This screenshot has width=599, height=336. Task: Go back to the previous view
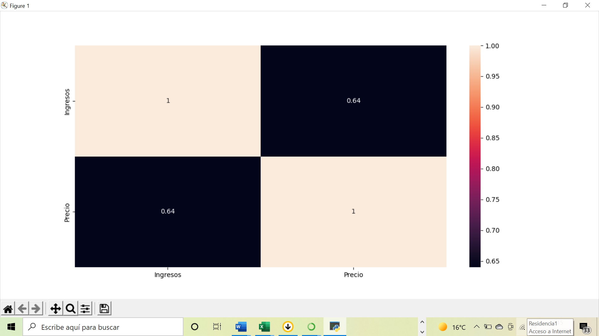(x=22, y=309)
